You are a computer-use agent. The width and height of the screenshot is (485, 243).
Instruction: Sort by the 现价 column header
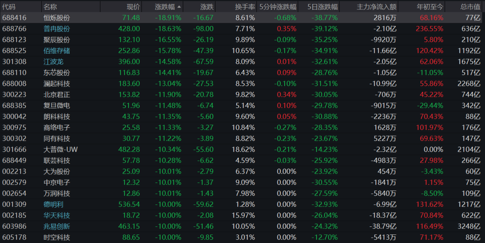133,7
